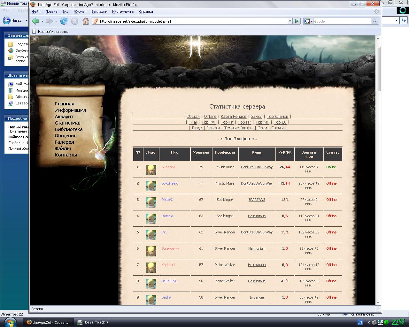The image size is (409, 327).
Task: Expand the URL bar history dropdown
Action: coord(290,21)
